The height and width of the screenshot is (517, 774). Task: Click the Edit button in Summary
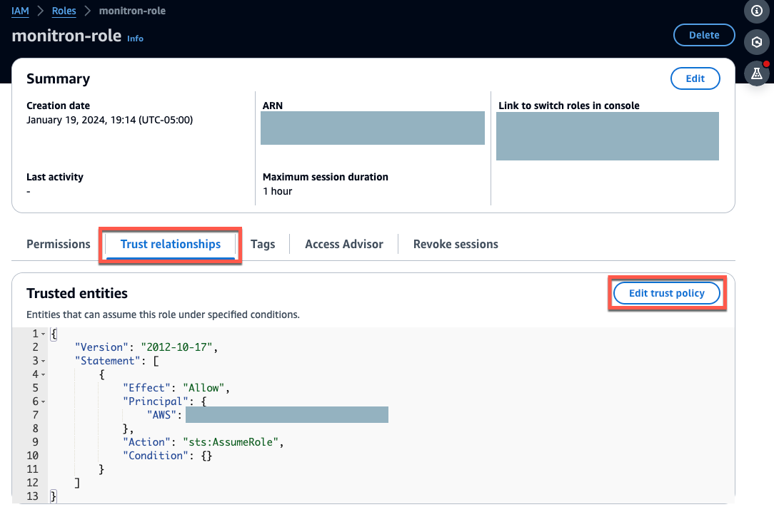[x=695, y=78]
